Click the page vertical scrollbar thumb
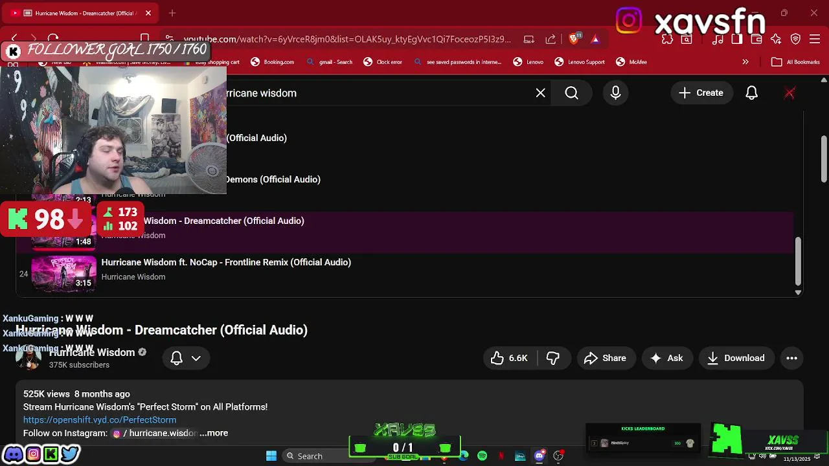 [x=824, y=159]
